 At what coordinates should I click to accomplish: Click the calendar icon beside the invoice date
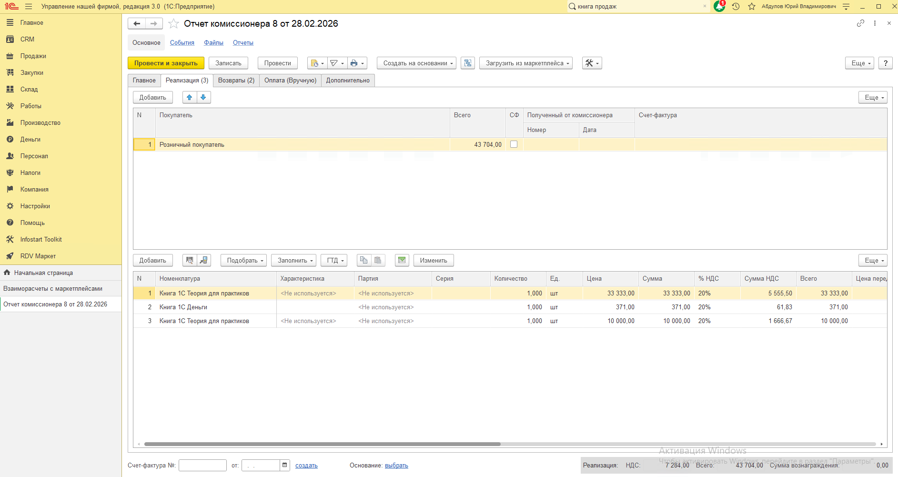click(x=285, y=465)
